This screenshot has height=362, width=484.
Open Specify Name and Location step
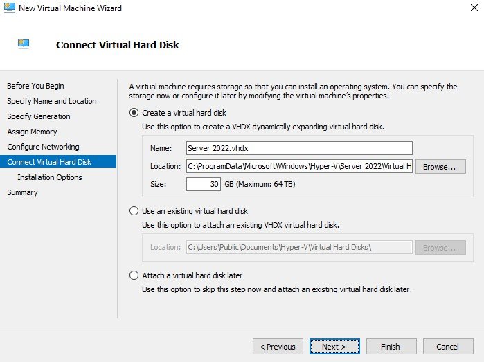(52, 101)
